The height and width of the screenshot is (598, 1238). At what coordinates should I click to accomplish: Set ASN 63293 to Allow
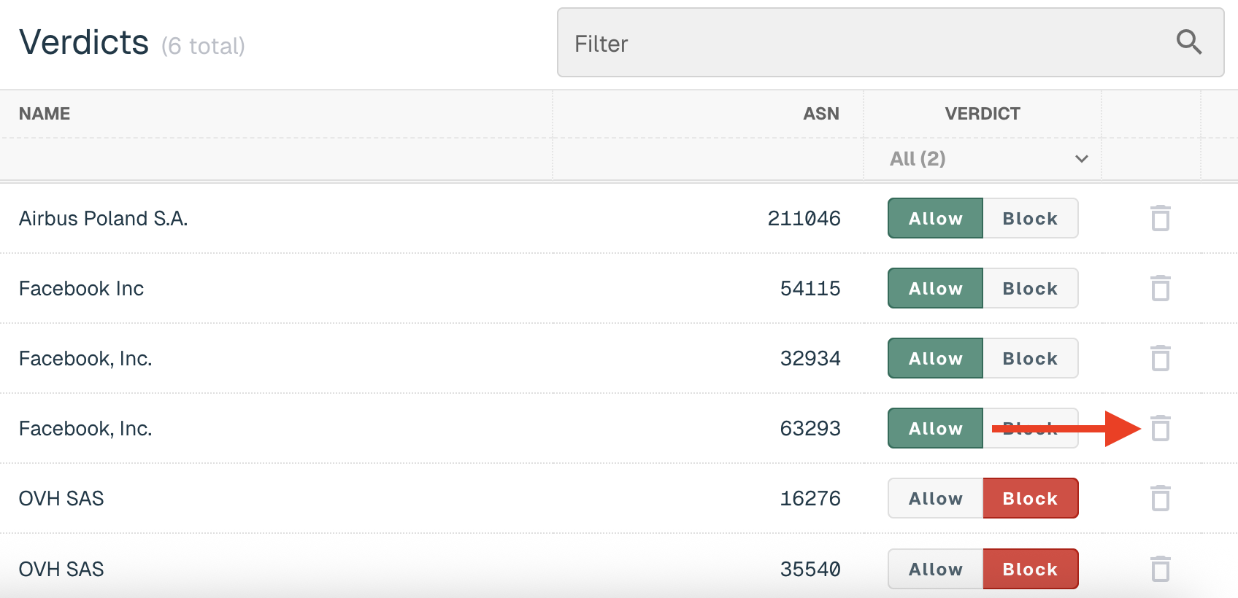[x=936, y=428]
